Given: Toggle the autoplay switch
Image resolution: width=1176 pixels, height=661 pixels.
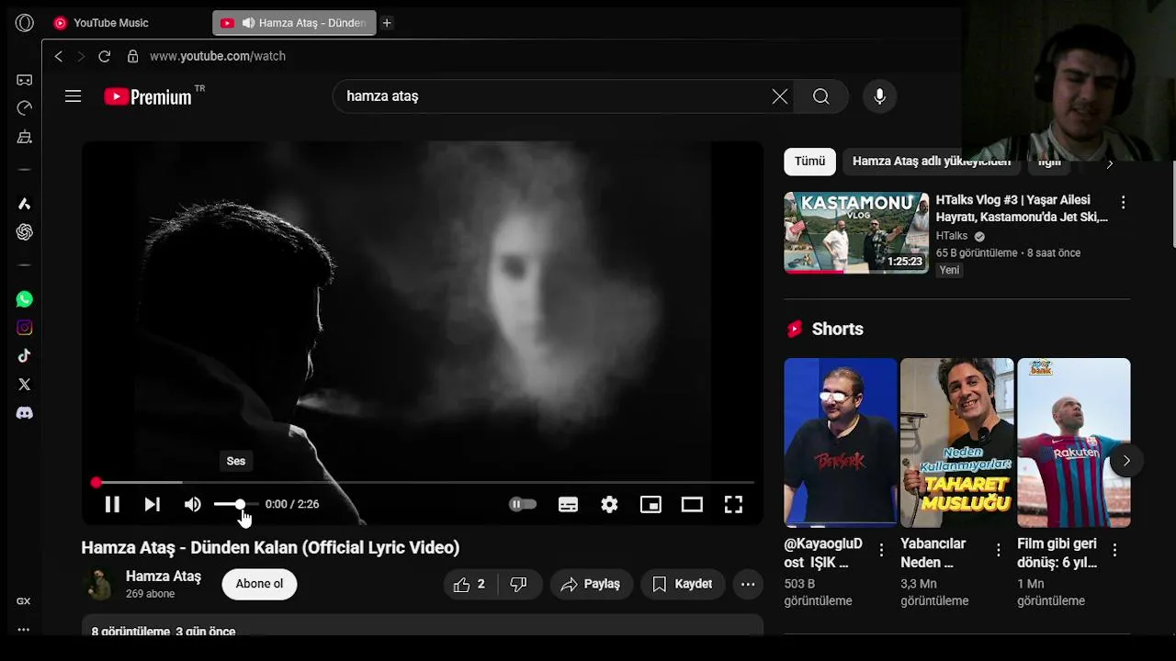Looking at the screenshot, I should pos(523,504).
